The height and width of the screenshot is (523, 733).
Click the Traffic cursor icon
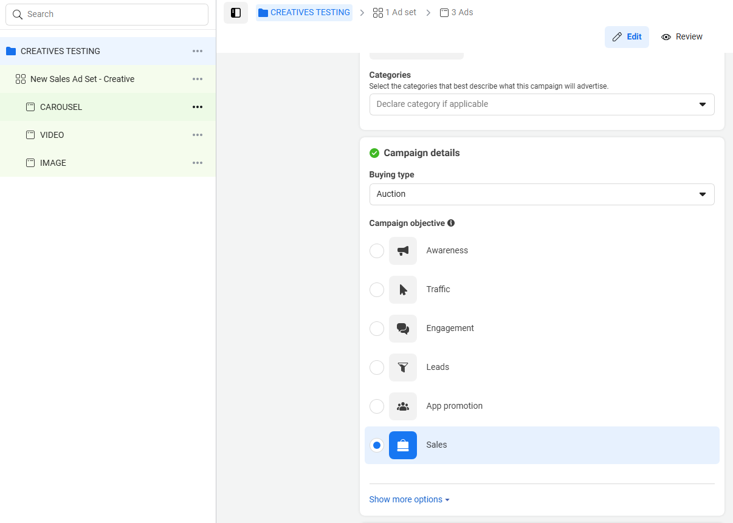[x=403, y=290]
